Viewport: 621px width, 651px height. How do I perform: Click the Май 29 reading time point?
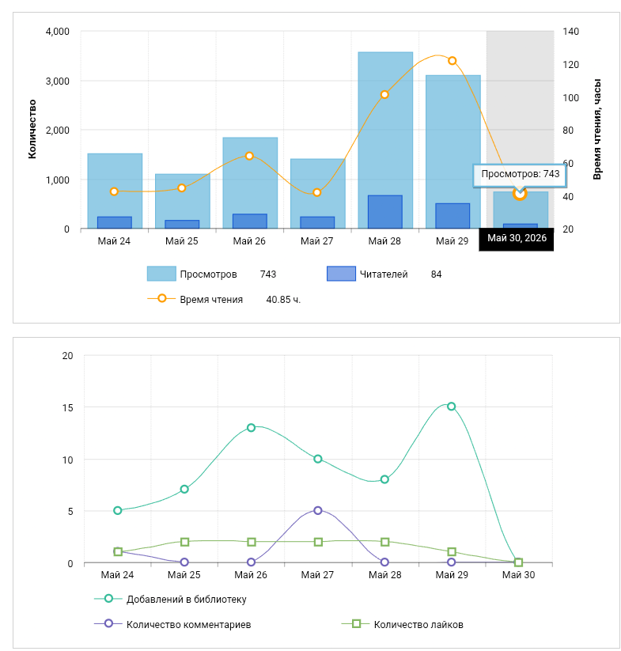point(452,61)
